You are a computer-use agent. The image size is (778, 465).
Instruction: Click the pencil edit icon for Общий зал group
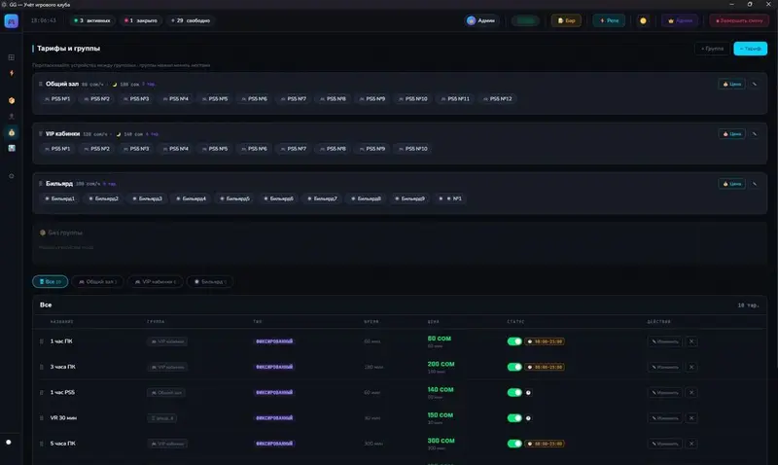click(x=755, y=85)
